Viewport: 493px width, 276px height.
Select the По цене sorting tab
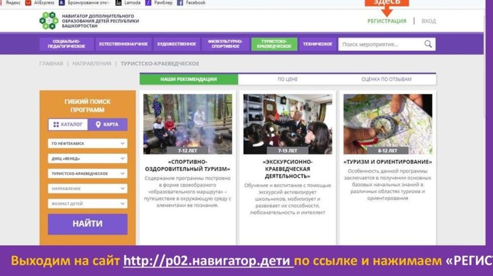click(287, 79)
